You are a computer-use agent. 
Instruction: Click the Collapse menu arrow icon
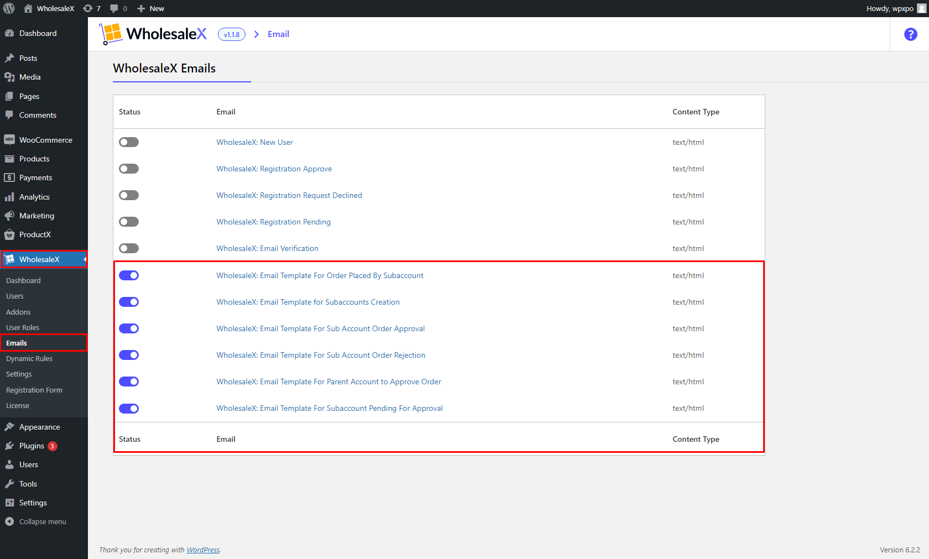coord(9,521)
